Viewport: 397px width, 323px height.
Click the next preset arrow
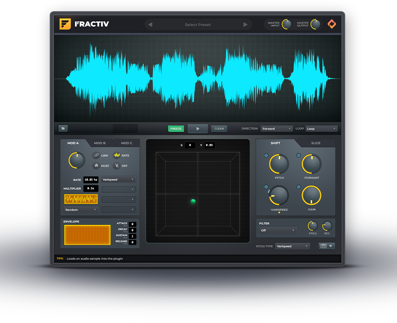coord(245,24)
